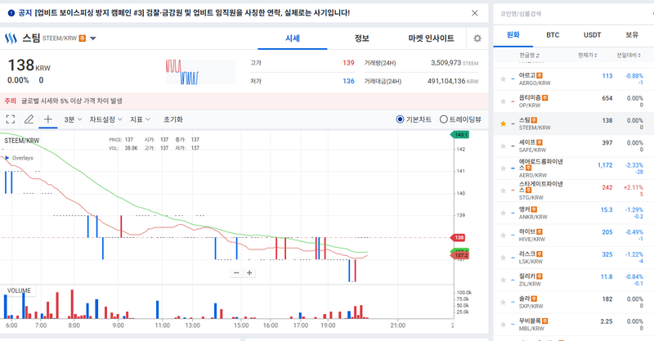The image size is (654, 341).
Task: Zoom out chart with minus button
Action: point(237,273)
